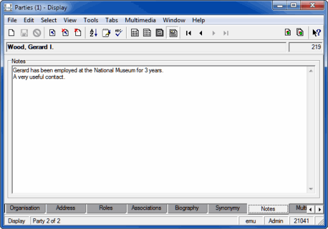Click the red-cross page with blue arrow icon
The width and height of the screenshot is (328, 229).
coord(65,33)
